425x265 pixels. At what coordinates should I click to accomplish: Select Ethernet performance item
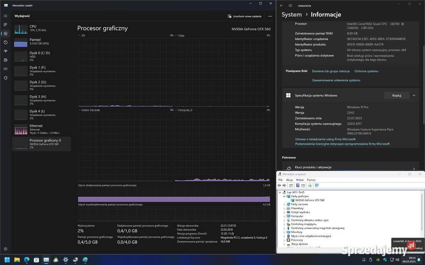42,129
